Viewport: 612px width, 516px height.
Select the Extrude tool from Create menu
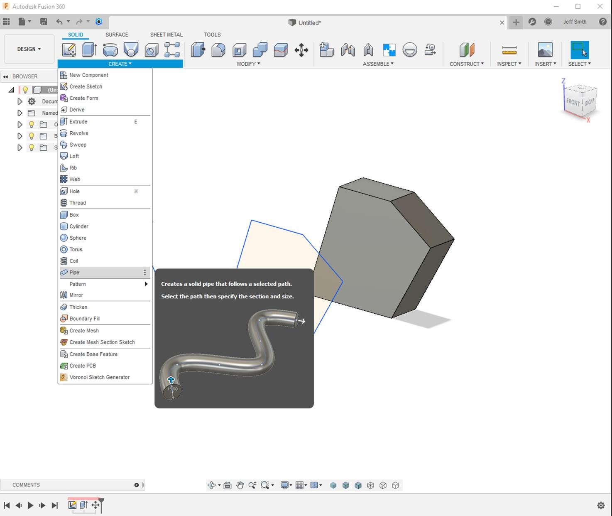click(x=78, y=121)
